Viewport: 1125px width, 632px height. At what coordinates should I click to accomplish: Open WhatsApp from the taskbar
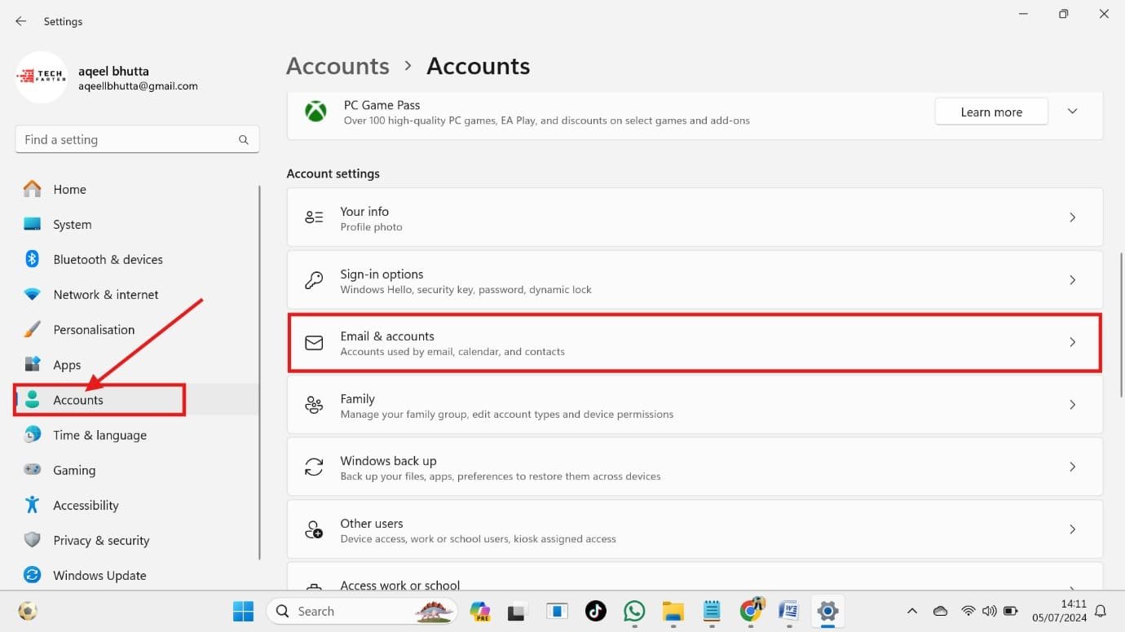pos(633,611)
